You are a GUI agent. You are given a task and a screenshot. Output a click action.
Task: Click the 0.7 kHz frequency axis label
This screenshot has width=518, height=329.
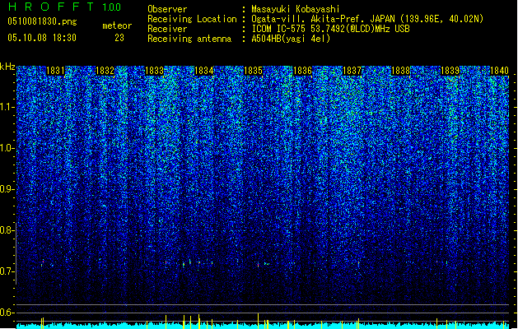tap(7, 271)
